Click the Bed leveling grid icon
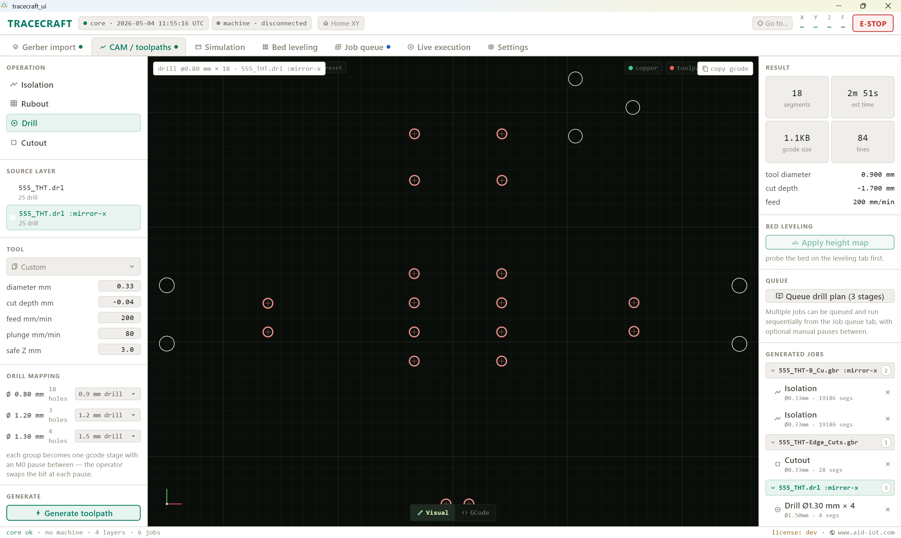This screenshot has height=538, width=901. click(x=266, y=47)
